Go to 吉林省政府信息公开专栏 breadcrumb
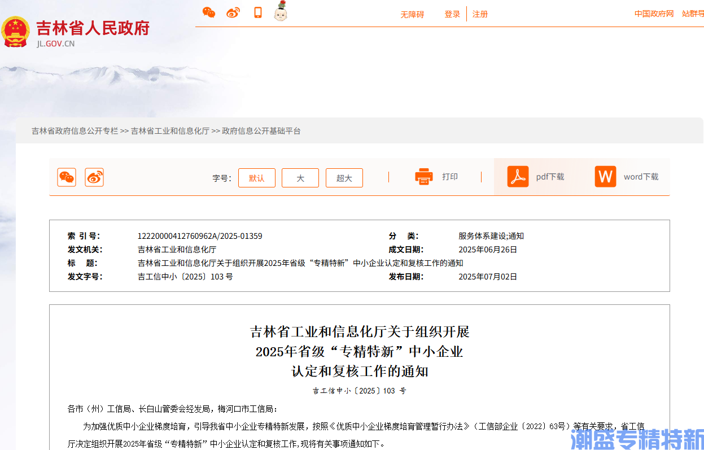Screen dimensions: 704x450 [x=75, y=131]
